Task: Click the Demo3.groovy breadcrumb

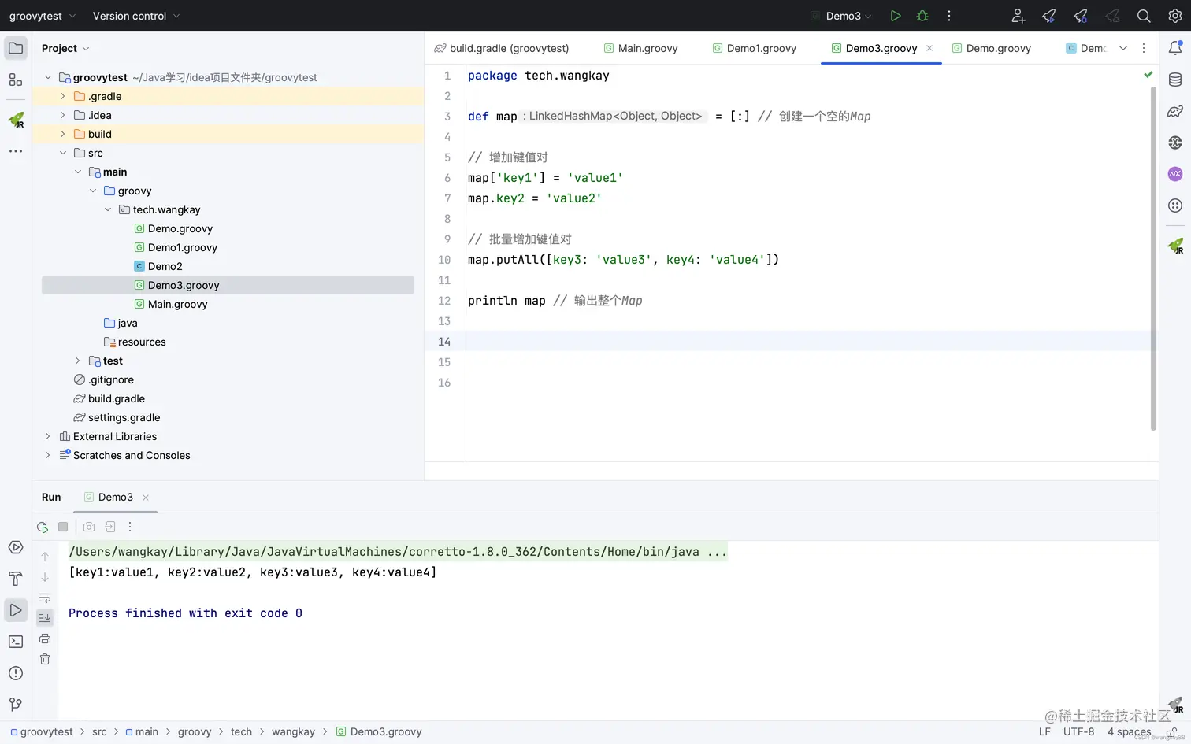Action: [x=380, y=731]
